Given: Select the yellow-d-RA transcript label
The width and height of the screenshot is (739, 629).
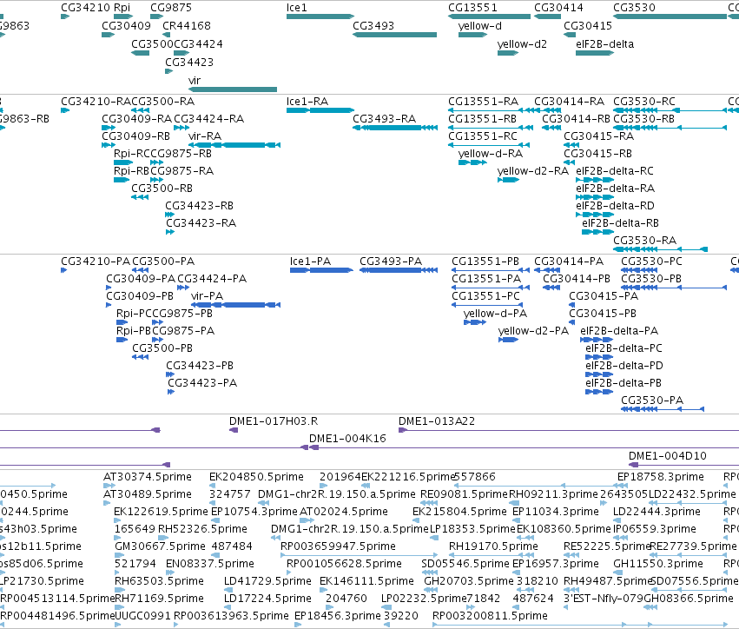Looking at the screenshot, I should coord(490,154).
